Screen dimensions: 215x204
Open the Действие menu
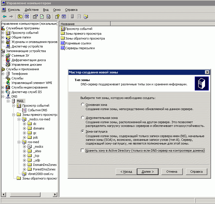(32, 10)
